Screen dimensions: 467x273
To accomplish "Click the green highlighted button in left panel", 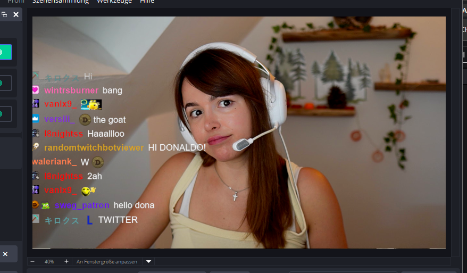I will point(6,52).
